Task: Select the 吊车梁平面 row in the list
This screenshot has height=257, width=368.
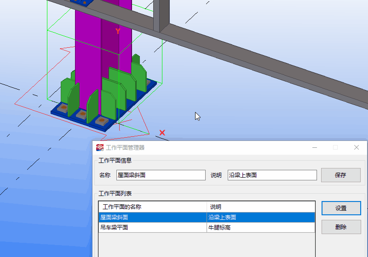Action: point(207,227)
